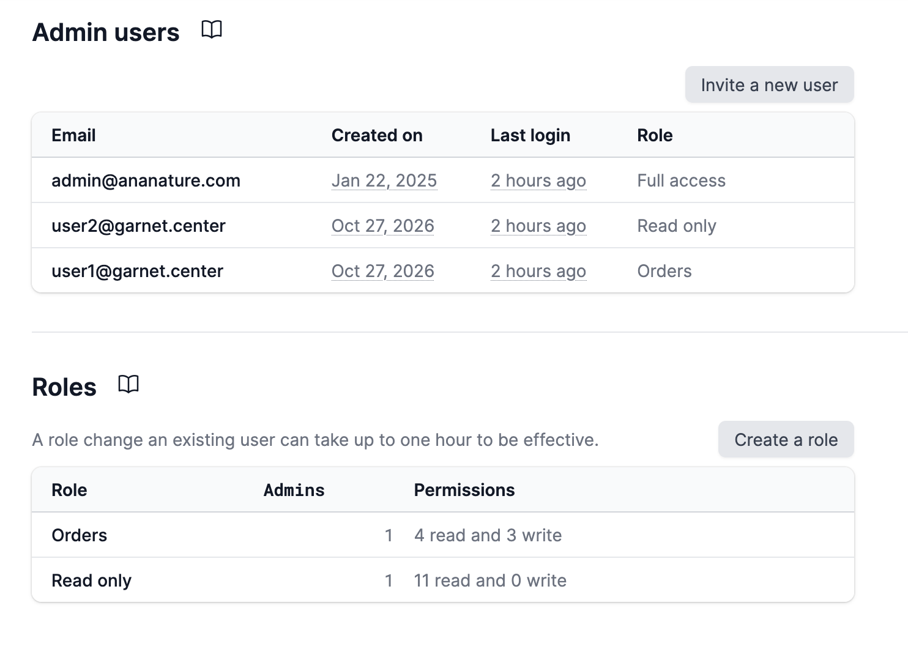Click last login of user1@garnet.center
908x652 pixels.
tap(538, 271)
